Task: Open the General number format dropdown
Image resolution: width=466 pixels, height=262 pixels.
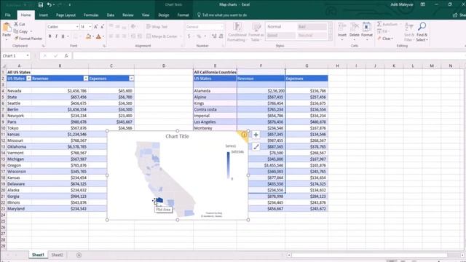Action: tap(221, 27)
